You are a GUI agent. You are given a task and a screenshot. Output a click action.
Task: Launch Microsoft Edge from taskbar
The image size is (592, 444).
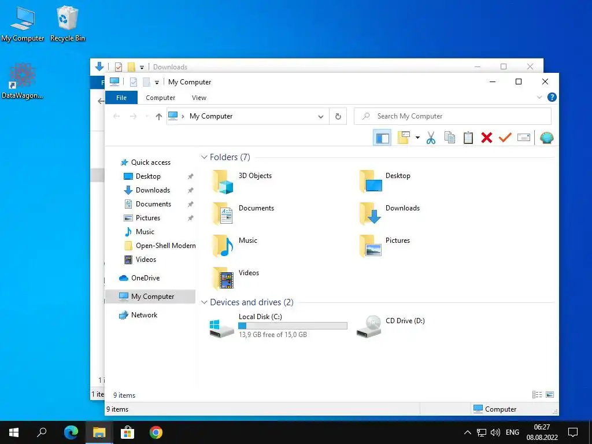[x=71, y=432]
